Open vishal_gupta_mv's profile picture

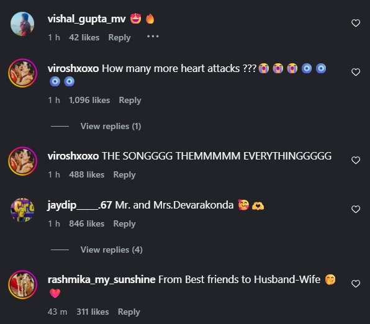22,24
